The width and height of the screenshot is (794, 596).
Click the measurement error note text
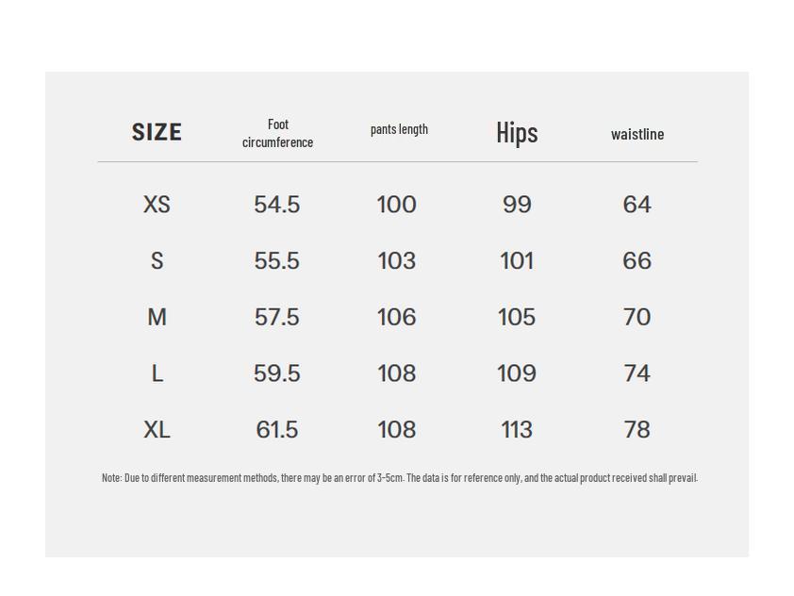(399, 478)
